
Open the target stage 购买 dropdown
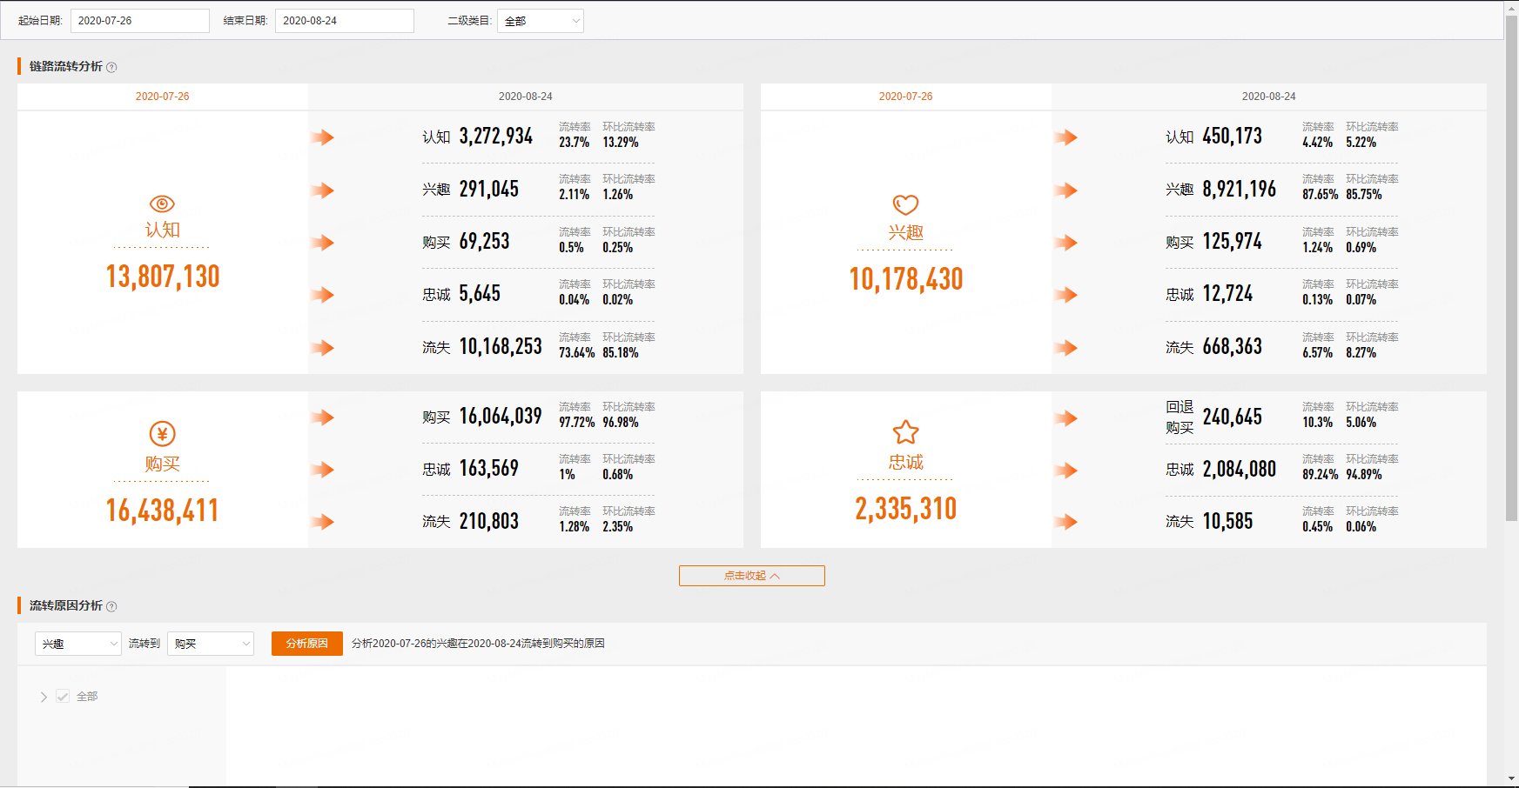(210, 644)
